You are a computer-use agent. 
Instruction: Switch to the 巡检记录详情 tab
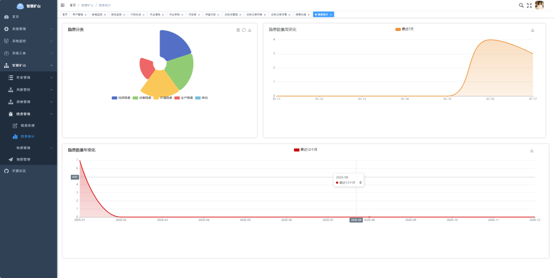pos(281,15)
